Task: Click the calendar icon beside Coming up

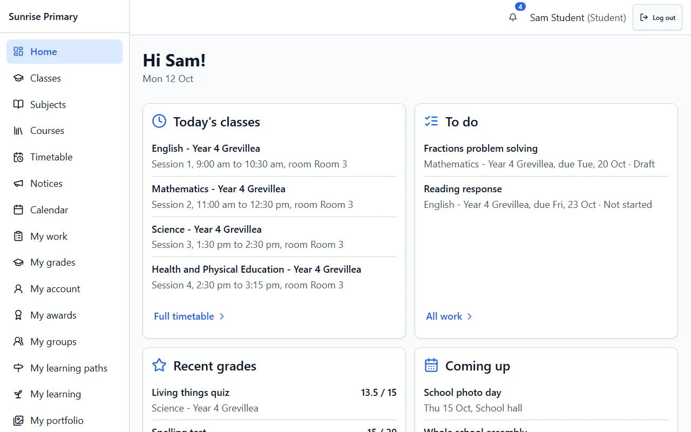Action: (x=431, y=366)
